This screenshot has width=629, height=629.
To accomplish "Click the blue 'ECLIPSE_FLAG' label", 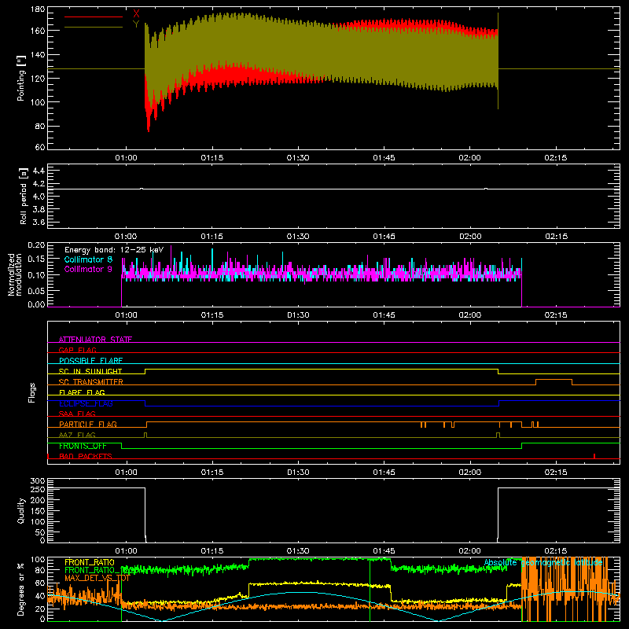I will click(x=86, y=403).
